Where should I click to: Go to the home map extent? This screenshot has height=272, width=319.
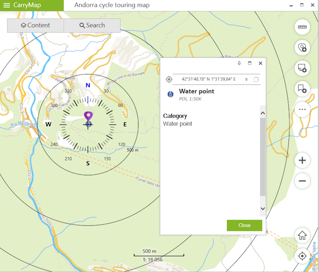302,235
